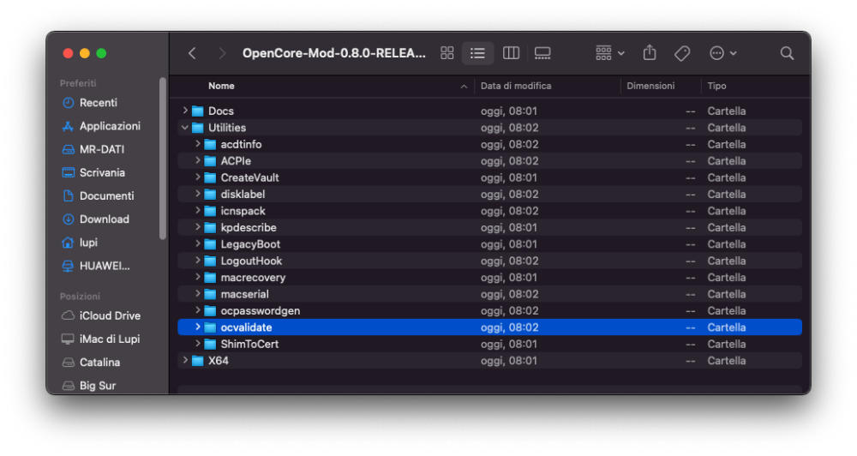Open the More actions ellipsis menu
Screen dimensions: 857x456
click(722, 53)
